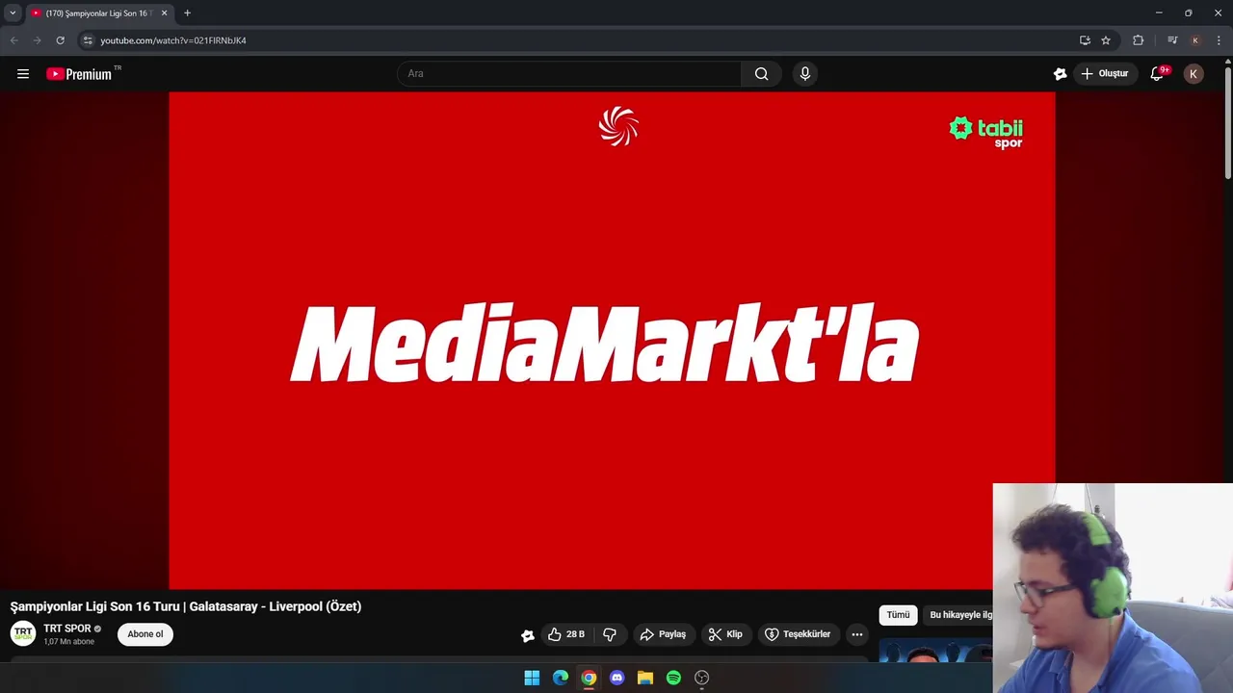Click the youtube.com address bar URL
The width and height of the screenshot is (1233, 693).
[x=173, y=40]
